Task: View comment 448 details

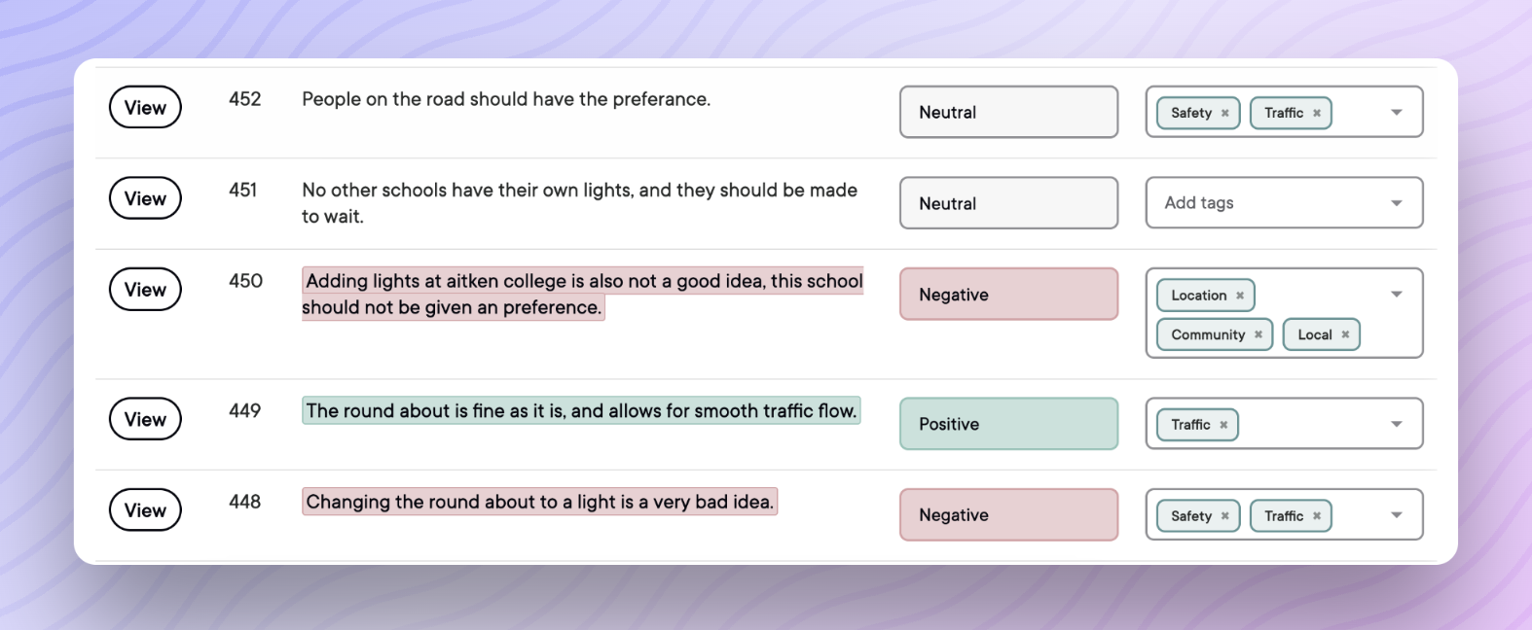Action: [145, 510]
